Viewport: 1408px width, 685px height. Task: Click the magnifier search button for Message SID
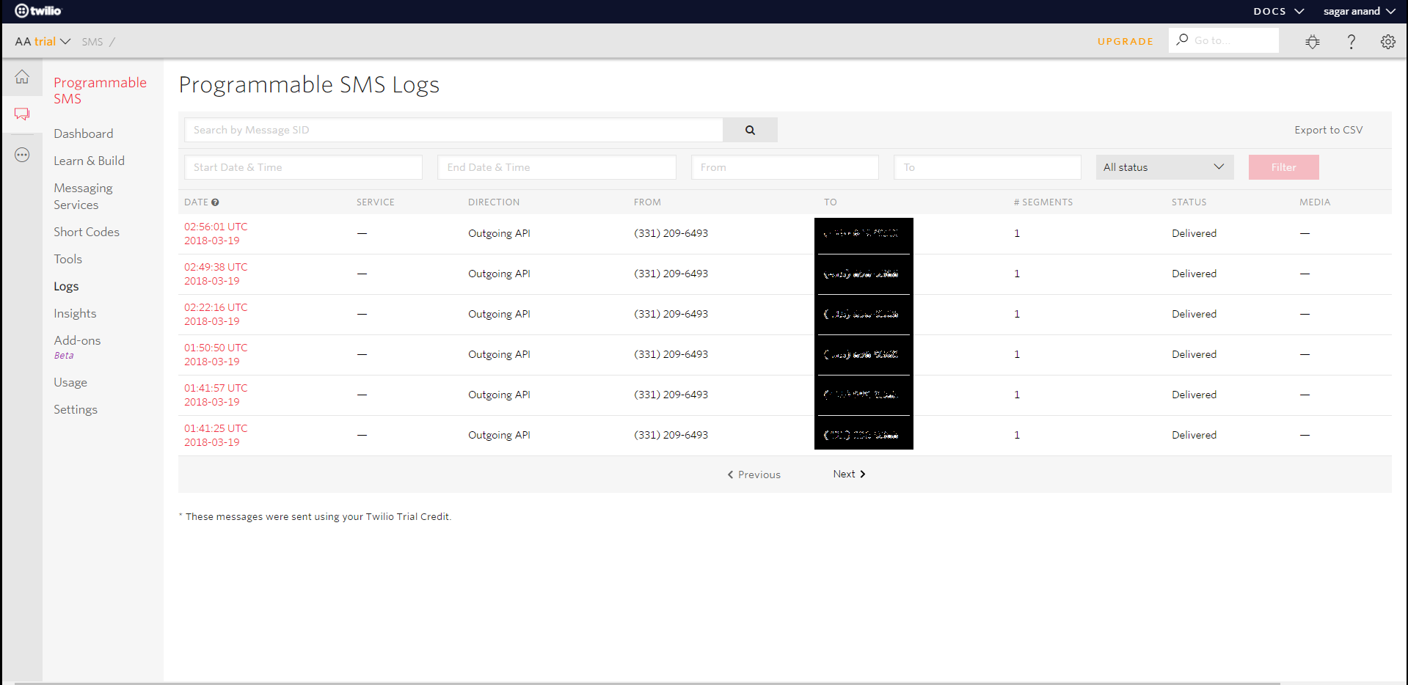[x=750, y=130]
